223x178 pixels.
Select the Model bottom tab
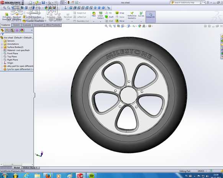[x=16, y=168]
